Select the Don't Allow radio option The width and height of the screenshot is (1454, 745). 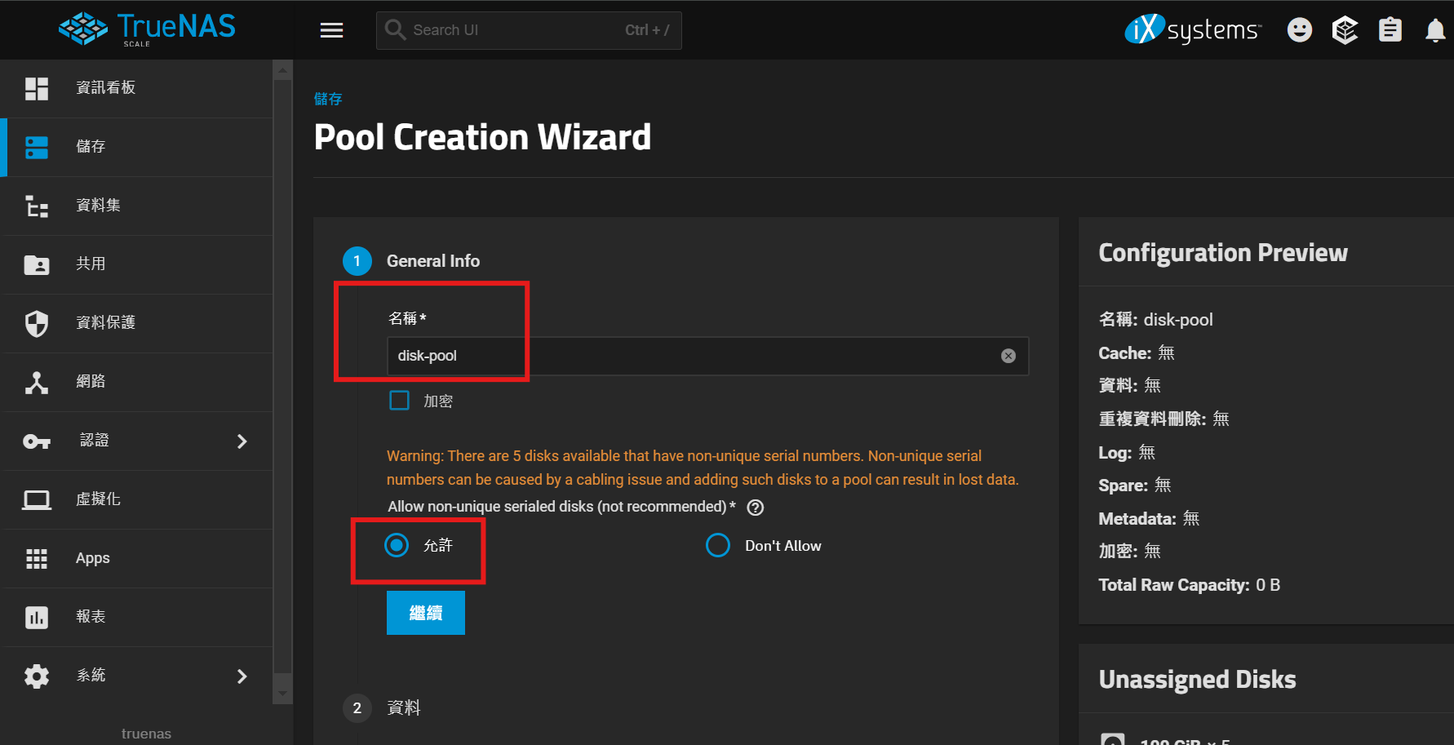[x=718, y=545]
